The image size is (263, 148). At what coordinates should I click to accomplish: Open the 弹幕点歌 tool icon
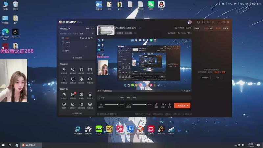click(90, 79)
